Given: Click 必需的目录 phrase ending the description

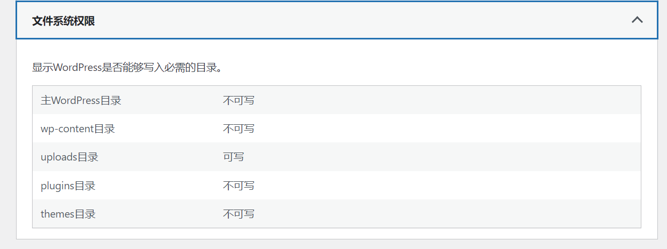Looking at the screenshot, I should coord(189,68).
